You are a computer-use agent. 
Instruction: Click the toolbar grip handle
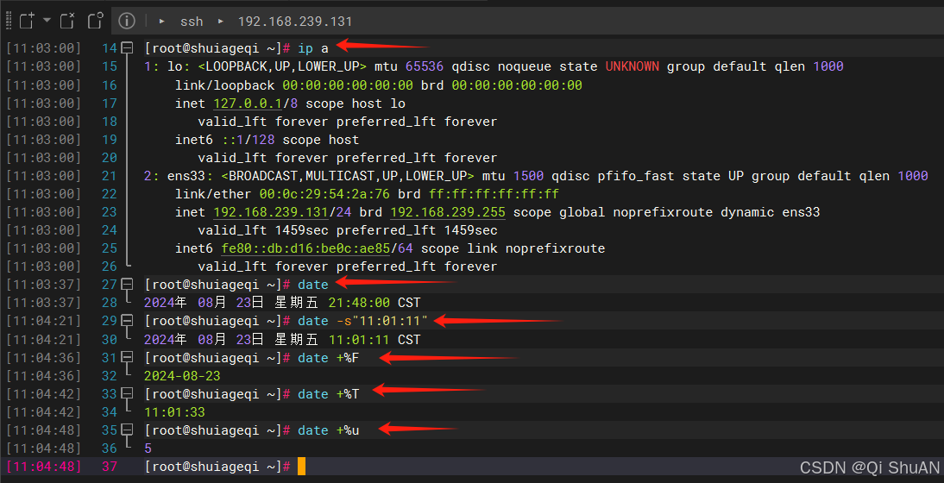[8, 21]
